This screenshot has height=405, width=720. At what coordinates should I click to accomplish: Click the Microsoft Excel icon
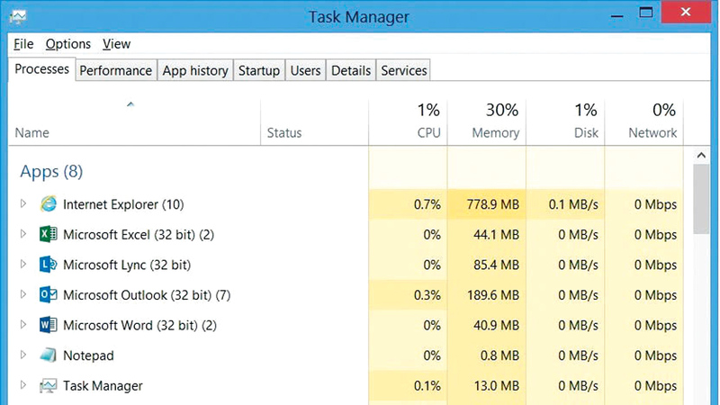[x=49, y=235]
